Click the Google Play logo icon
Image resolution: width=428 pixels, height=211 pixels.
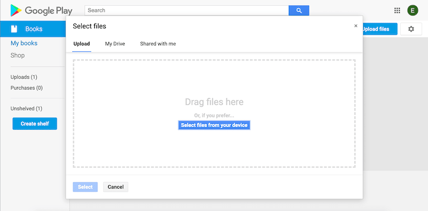click(16, 10)
